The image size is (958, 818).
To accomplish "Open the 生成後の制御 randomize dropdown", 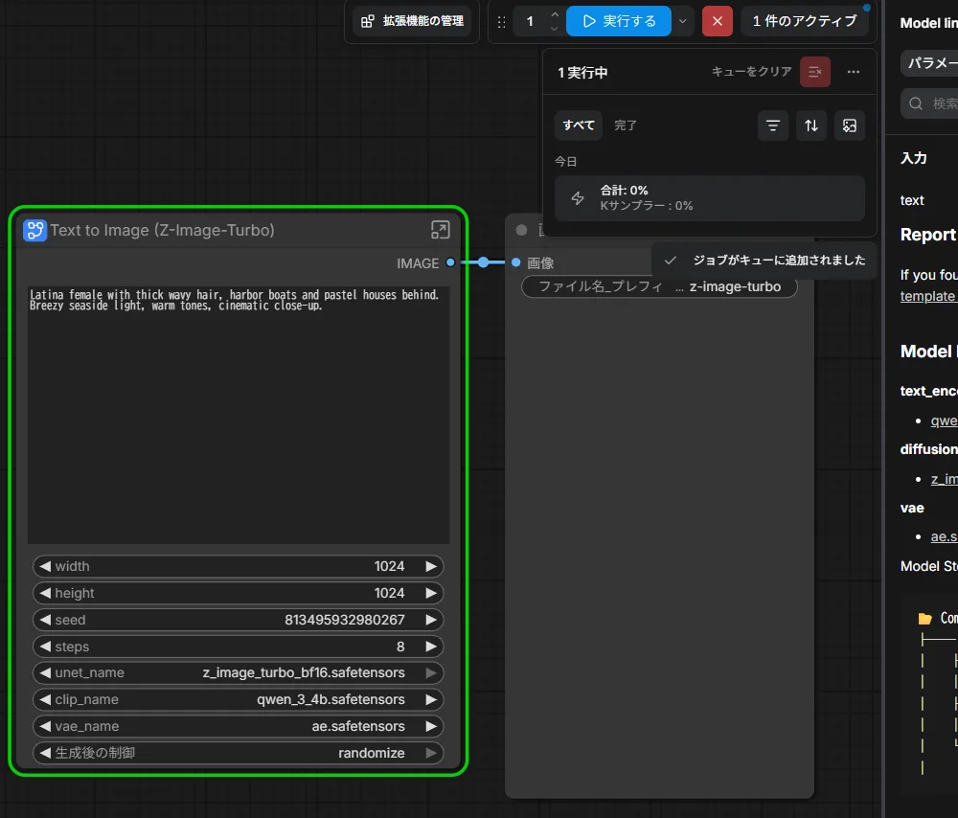I will 239,753.
